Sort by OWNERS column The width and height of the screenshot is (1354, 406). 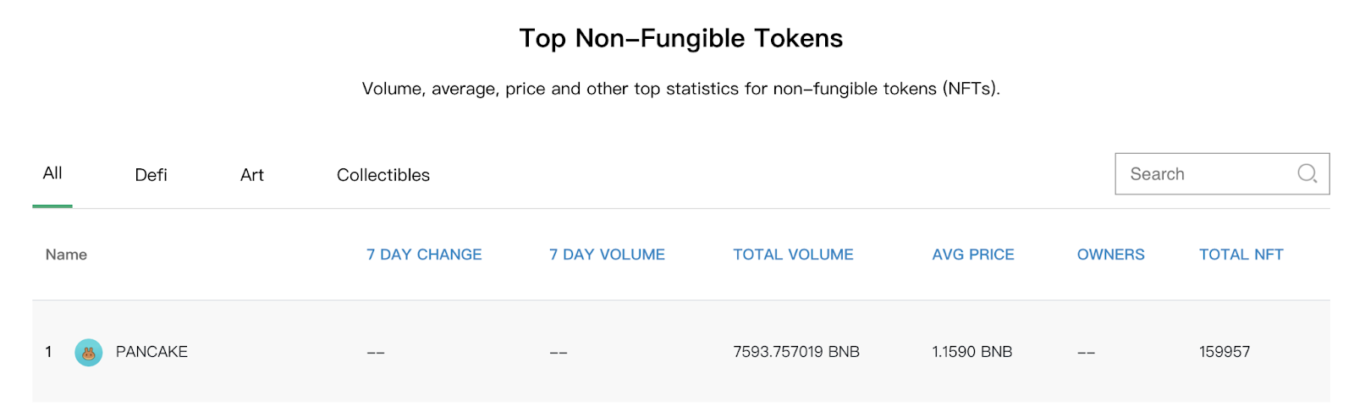pyautogui.click(x=1110, y=255)
